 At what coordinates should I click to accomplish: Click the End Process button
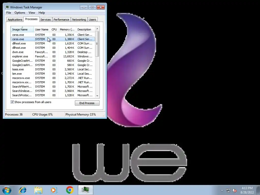[87, 103]
